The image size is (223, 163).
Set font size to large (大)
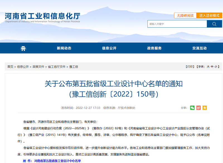tap(208, 67)
